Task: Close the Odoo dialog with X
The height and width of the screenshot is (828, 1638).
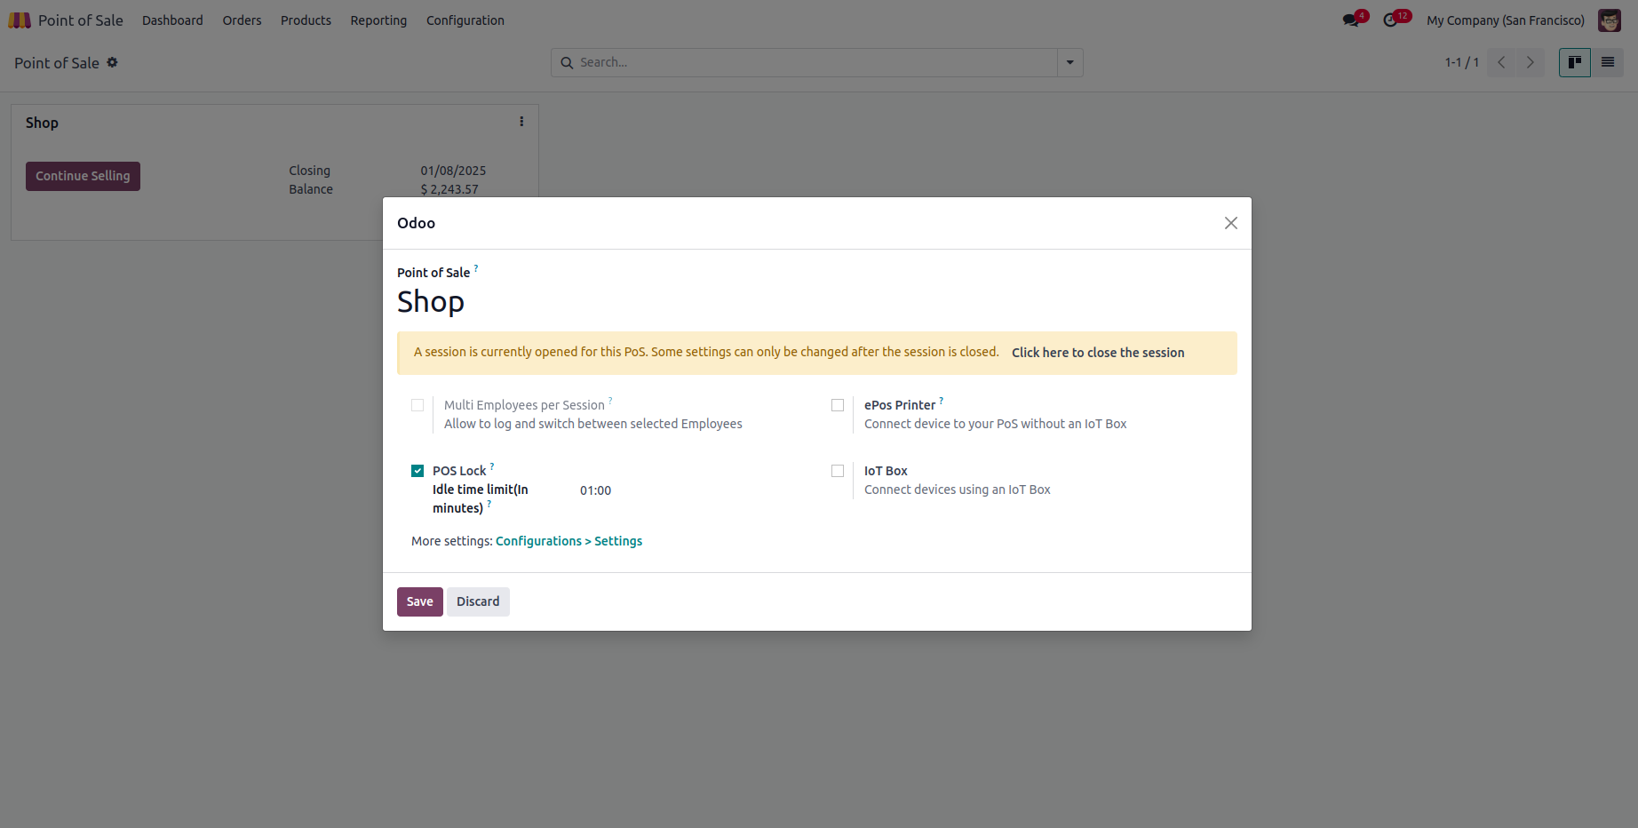Action: (x=1230, y=223)
